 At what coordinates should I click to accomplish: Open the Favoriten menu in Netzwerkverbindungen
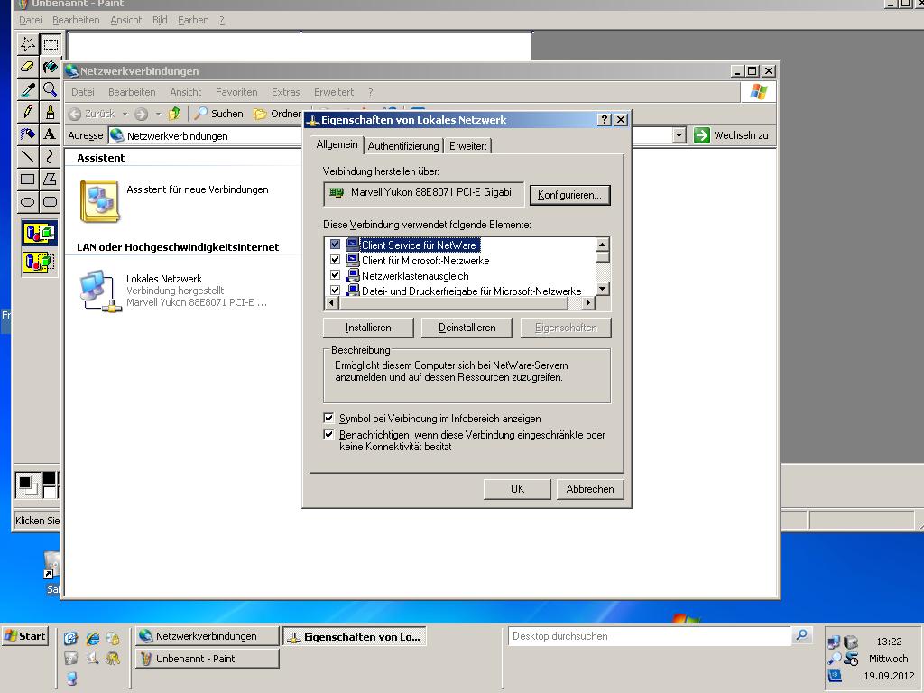point(236,92)
